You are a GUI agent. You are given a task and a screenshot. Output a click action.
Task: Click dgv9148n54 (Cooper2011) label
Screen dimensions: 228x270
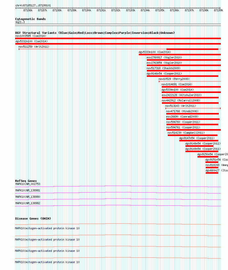coord(203,143)
